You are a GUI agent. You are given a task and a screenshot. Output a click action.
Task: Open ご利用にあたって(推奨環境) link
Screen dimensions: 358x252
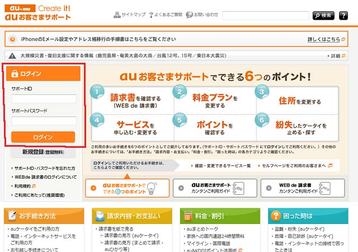40,195
